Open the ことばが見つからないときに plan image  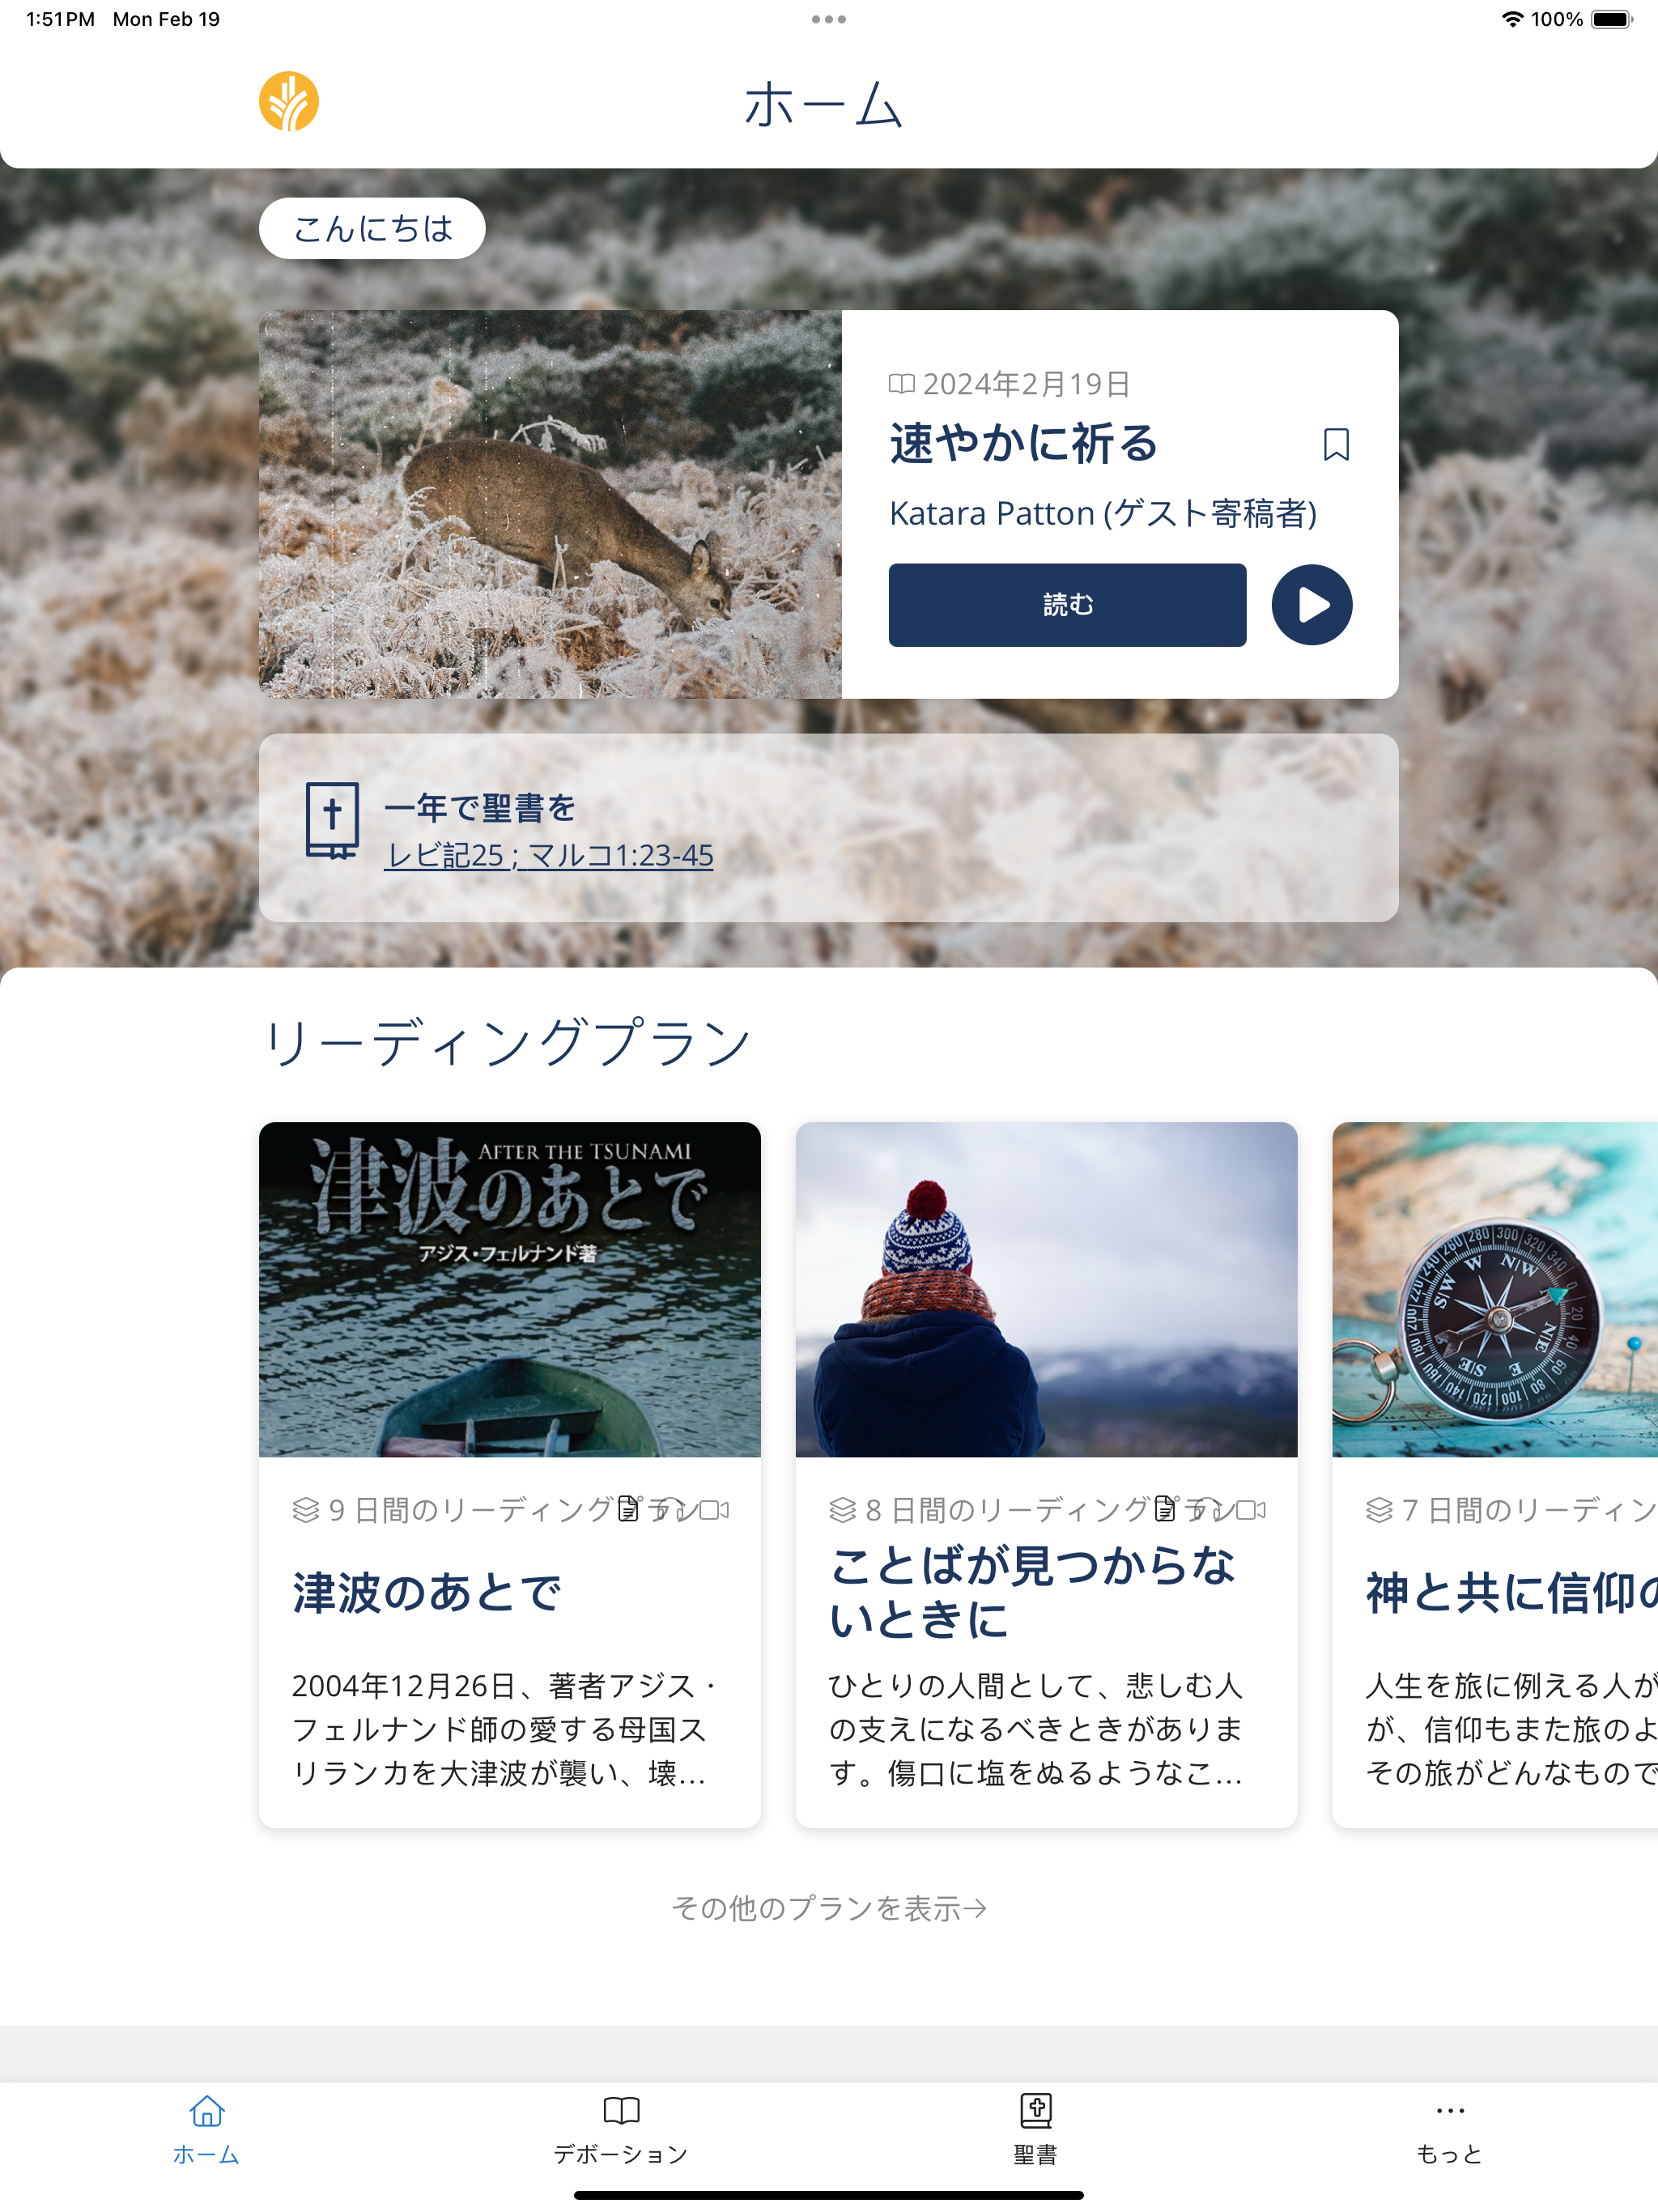pos(1046,1289)
